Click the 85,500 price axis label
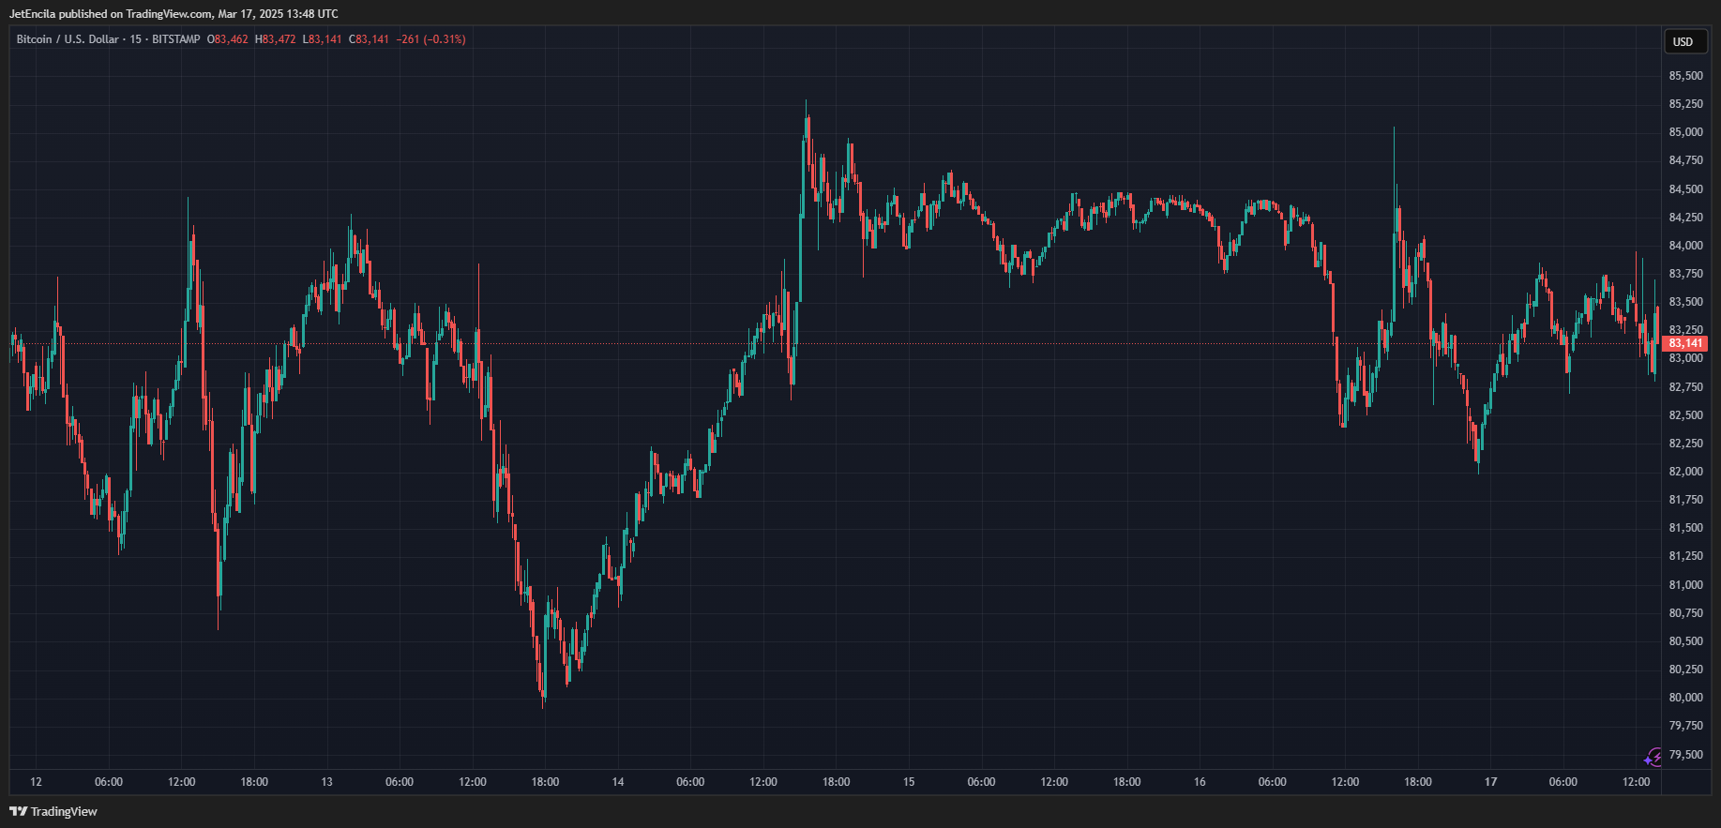Screen dimensions: 1721x828 [1685, 76]
